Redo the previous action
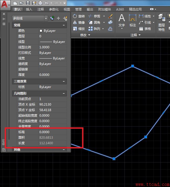 56,3
